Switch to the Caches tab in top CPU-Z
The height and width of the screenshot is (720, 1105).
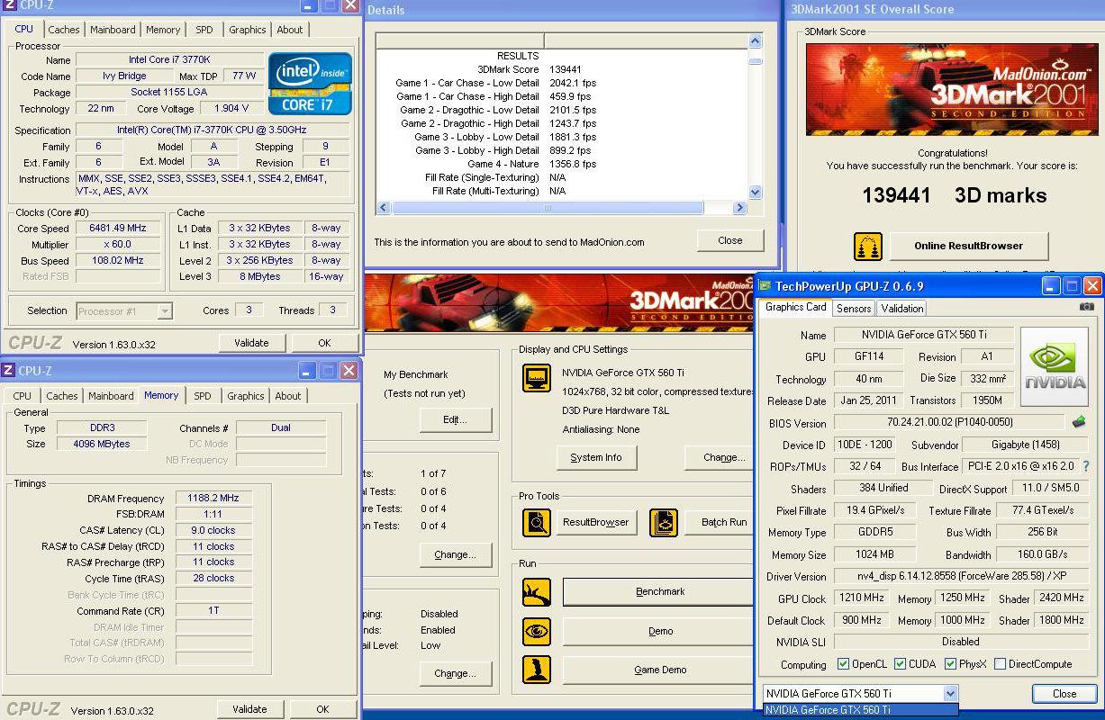[63, 30]
